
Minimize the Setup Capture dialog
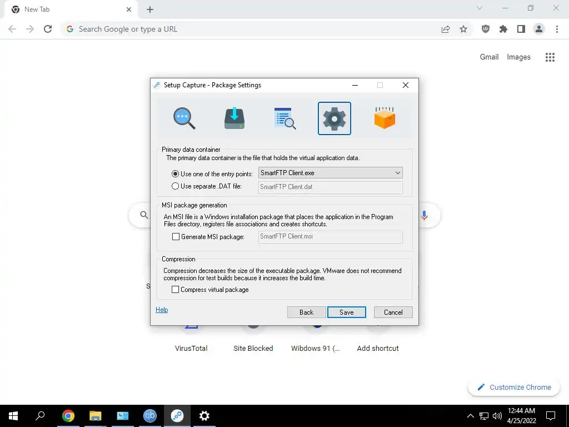(355, 85)
